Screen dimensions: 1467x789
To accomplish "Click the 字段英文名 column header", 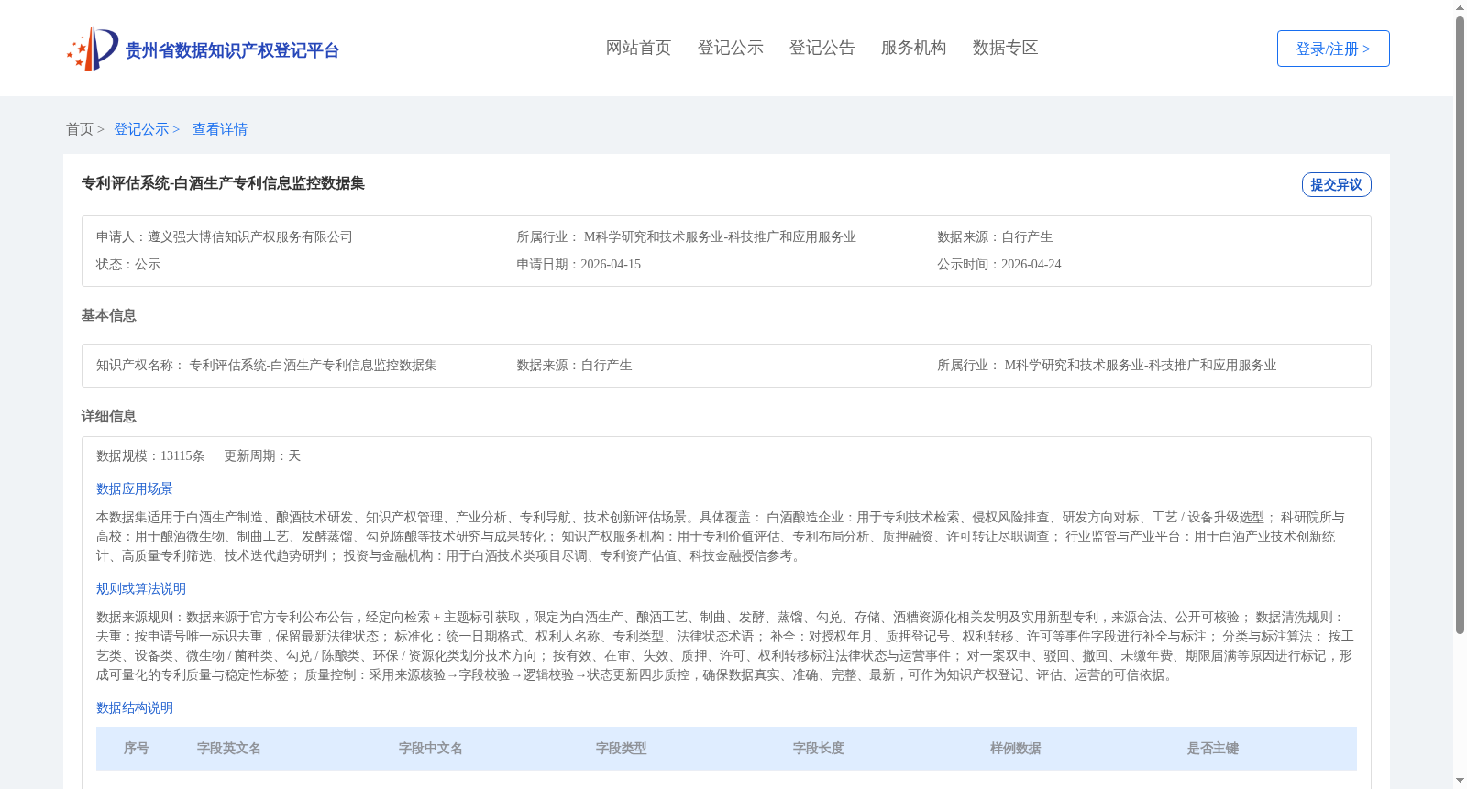I will [x=229, y=748].
